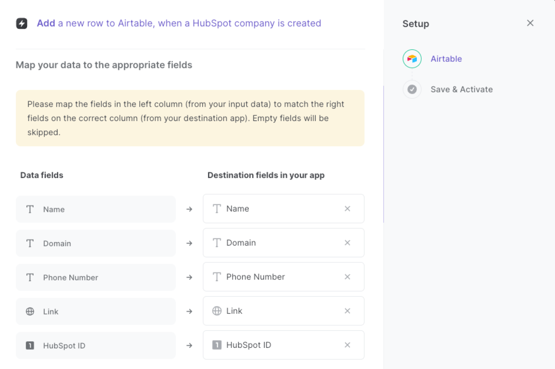Click the arrow between the Link fields
Image resolution: width=555 pixels, height=369 pixels.
coord(189,311)
